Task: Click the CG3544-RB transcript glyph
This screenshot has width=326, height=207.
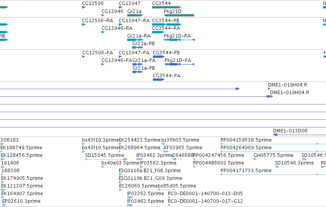Action: [167, 24]
